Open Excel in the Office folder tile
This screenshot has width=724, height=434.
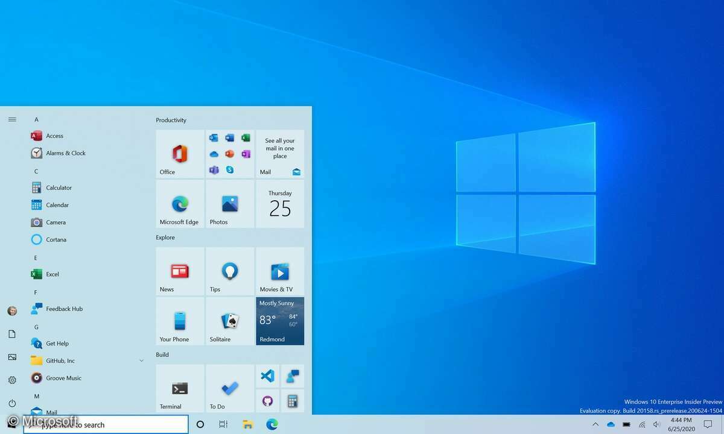pos(246,138)
